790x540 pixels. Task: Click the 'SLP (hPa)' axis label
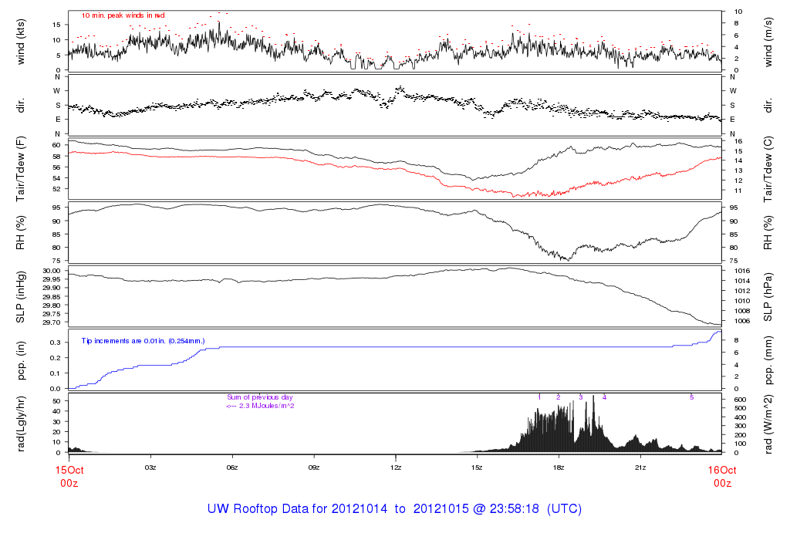point(769,296)
